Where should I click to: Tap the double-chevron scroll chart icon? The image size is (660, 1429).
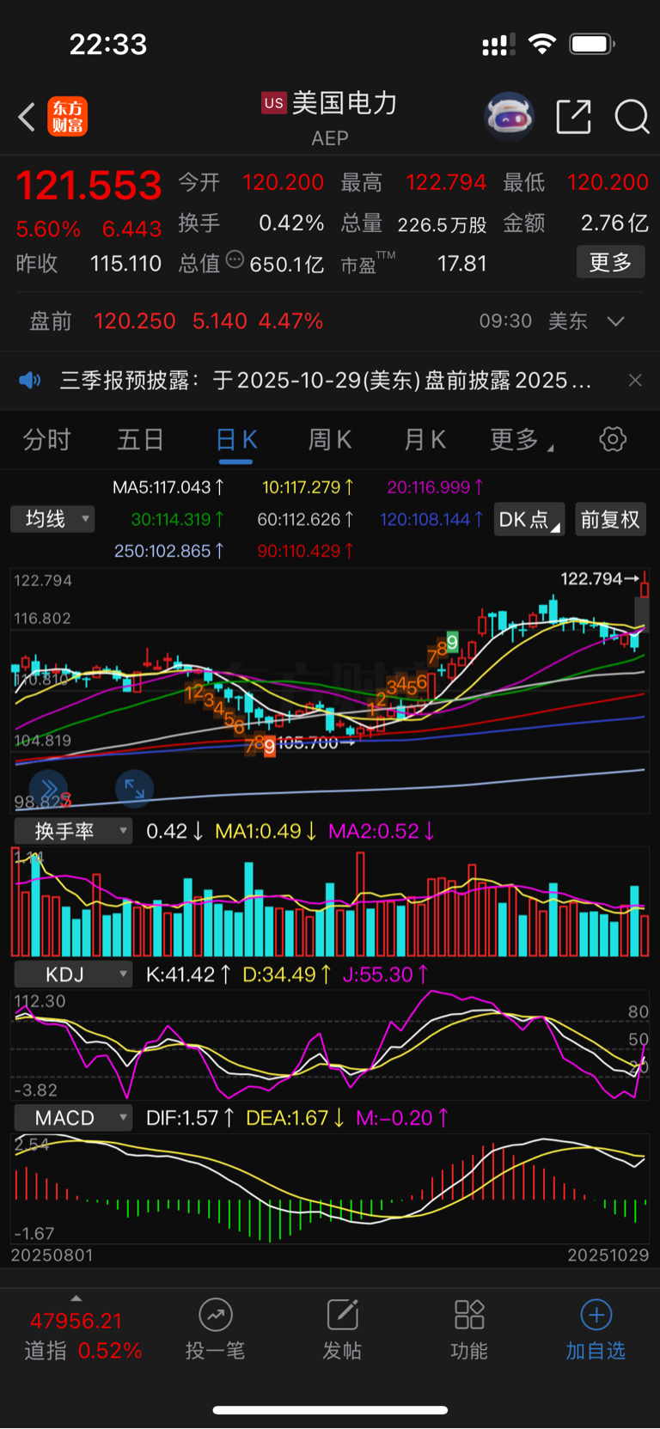pos(48,789)
